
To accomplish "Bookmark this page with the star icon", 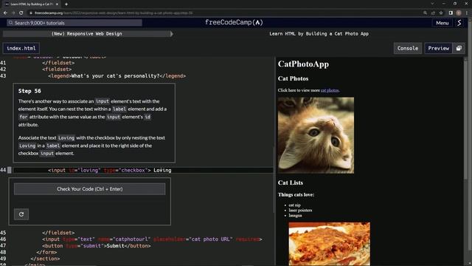I will click(441, 13).
